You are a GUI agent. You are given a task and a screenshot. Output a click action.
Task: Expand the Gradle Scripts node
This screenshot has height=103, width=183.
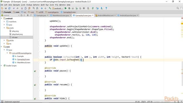click(x=1, y=66)
